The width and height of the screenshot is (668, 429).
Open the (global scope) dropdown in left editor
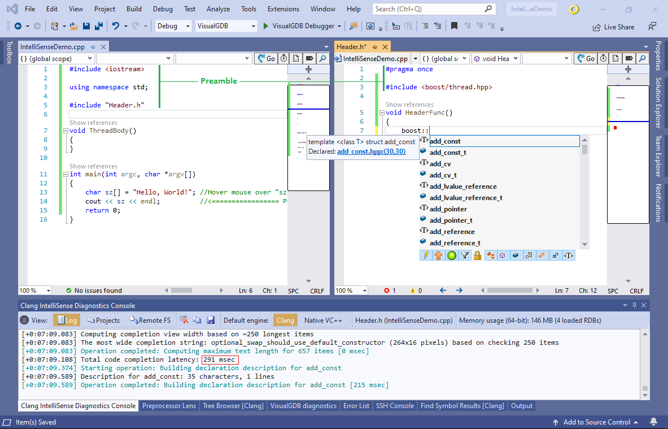[56, 58]
